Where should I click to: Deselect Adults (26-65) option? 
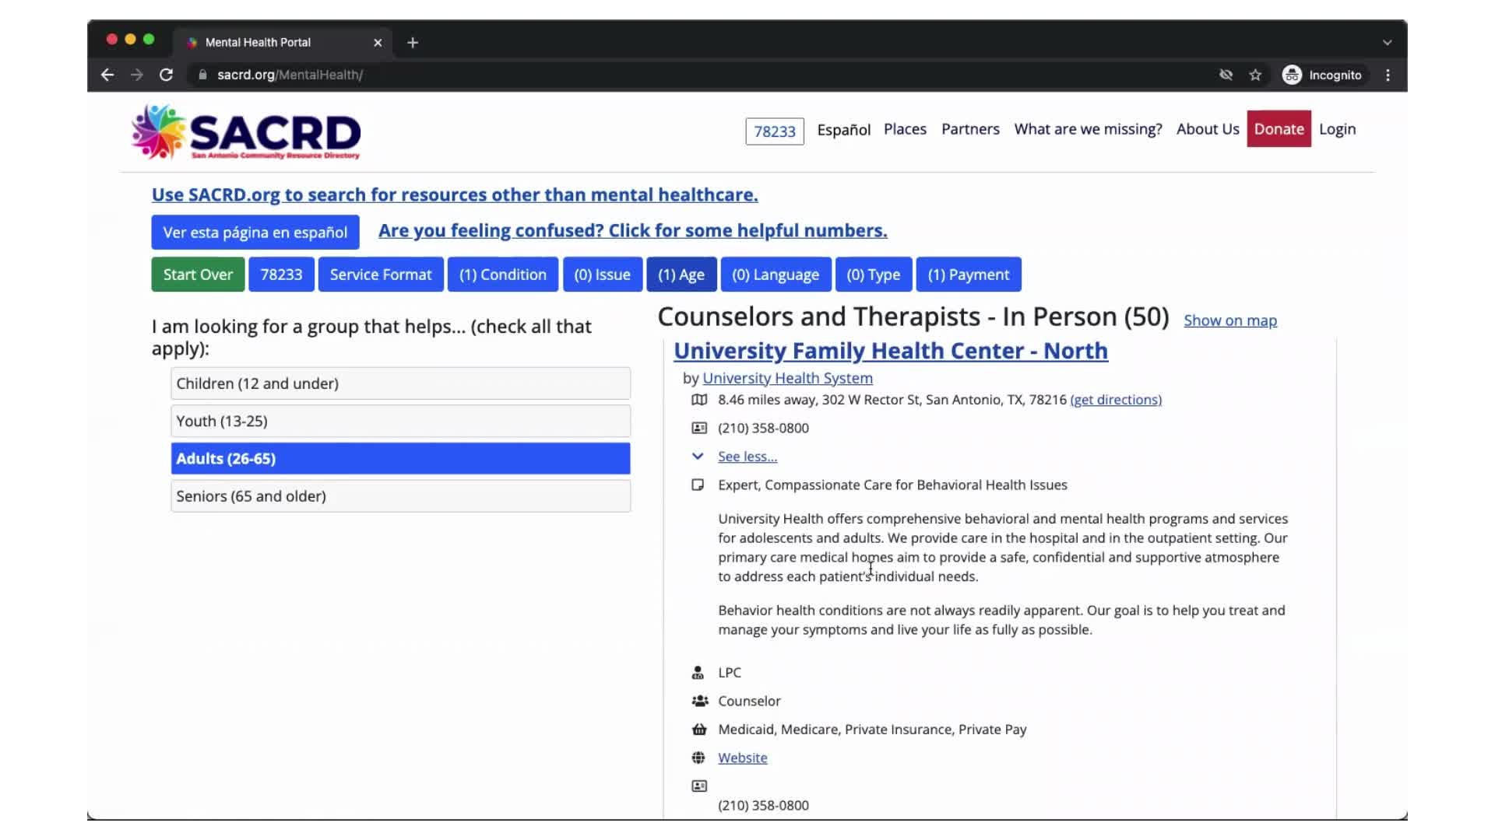[x=400, y=458]
